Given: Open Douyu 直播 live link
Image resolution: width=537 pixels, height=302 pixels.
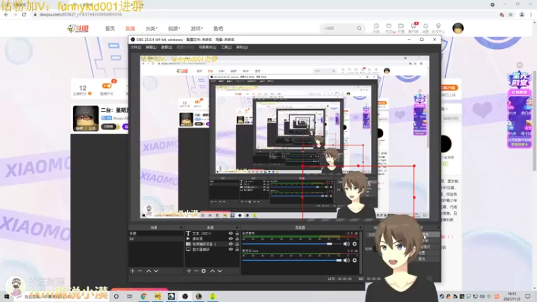Looking at the screenshot, I should click(130, 28).
